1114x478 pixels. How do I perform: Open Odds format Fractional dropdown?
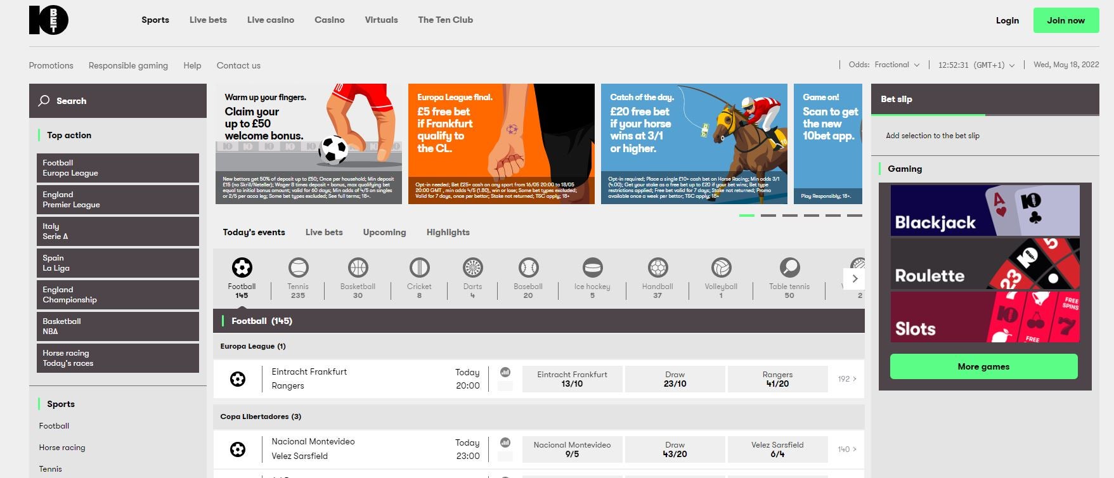coord(896,65)
